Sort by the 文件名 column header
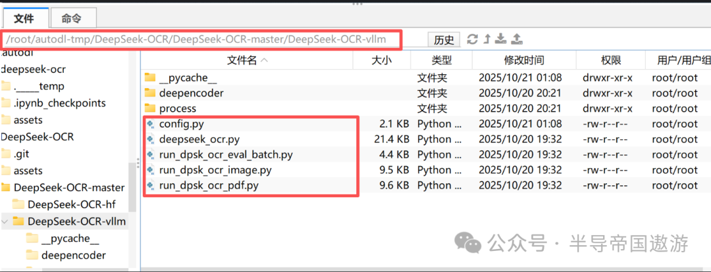 pos(247,60)
